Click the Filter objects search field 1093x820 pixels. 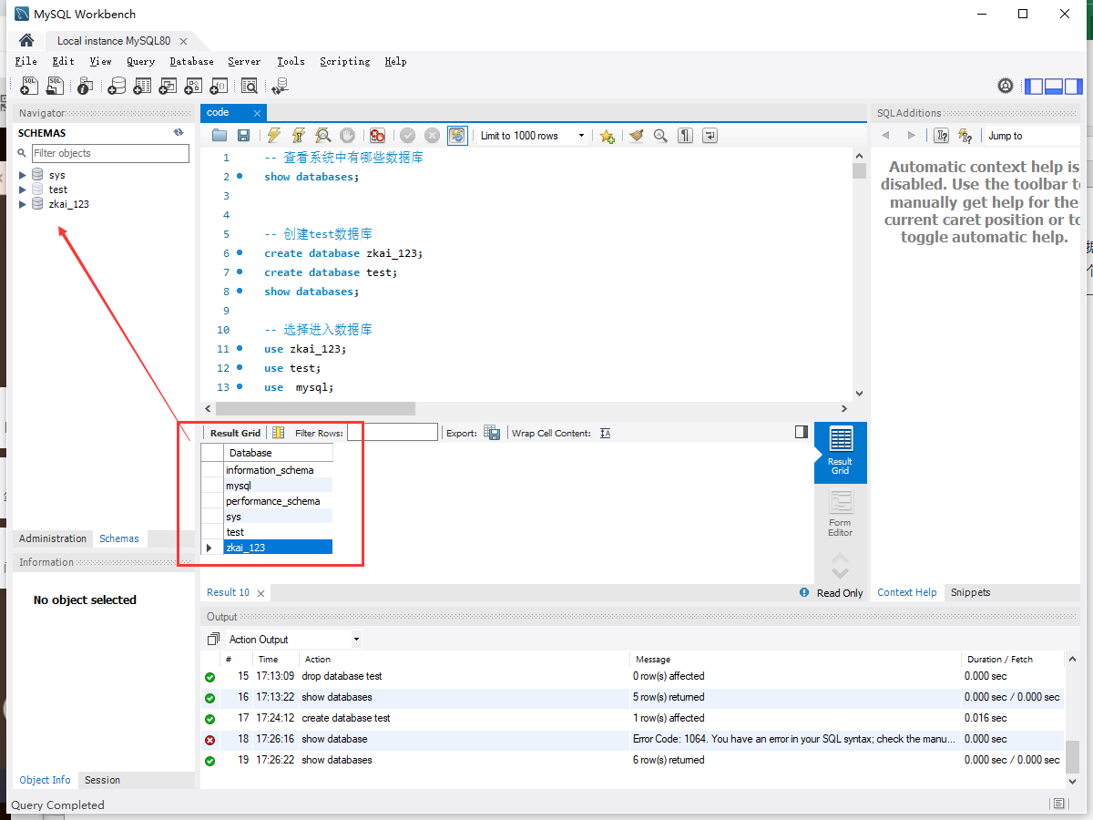coord(110,153)
